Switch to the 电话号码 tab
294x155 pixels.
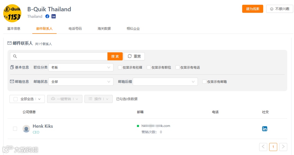75,29
